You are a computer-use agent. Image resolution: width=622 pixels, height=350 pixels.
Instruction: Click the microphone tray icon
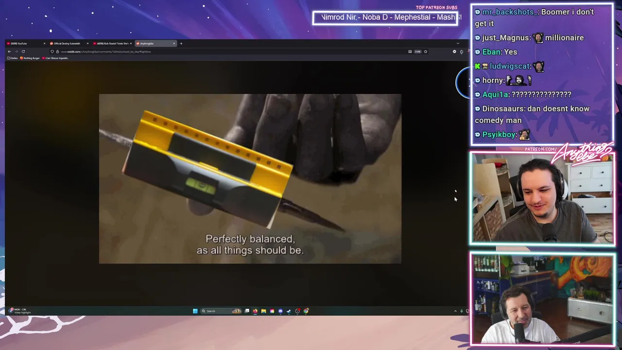[x=462, y=311]
